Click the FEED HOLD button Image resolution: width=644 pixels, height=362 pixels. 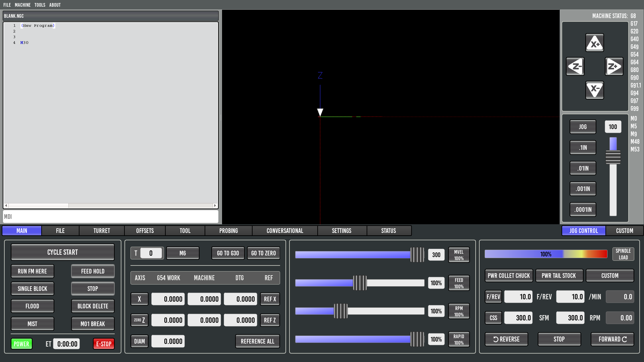point(93,271)
